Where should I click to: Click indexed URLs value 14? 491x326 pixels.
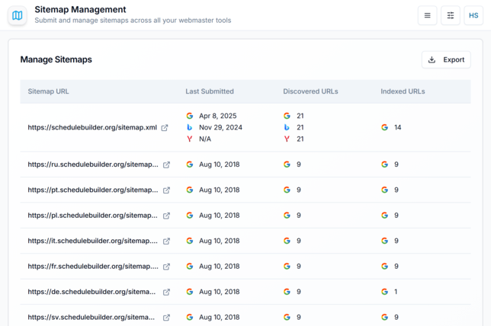coord(398,127)
